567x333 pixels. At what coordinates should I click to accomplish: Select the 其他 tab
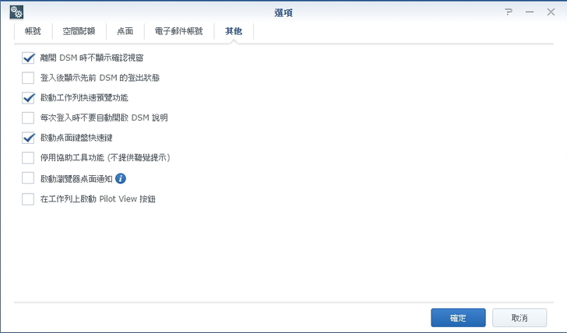click(x=234, y=31)
